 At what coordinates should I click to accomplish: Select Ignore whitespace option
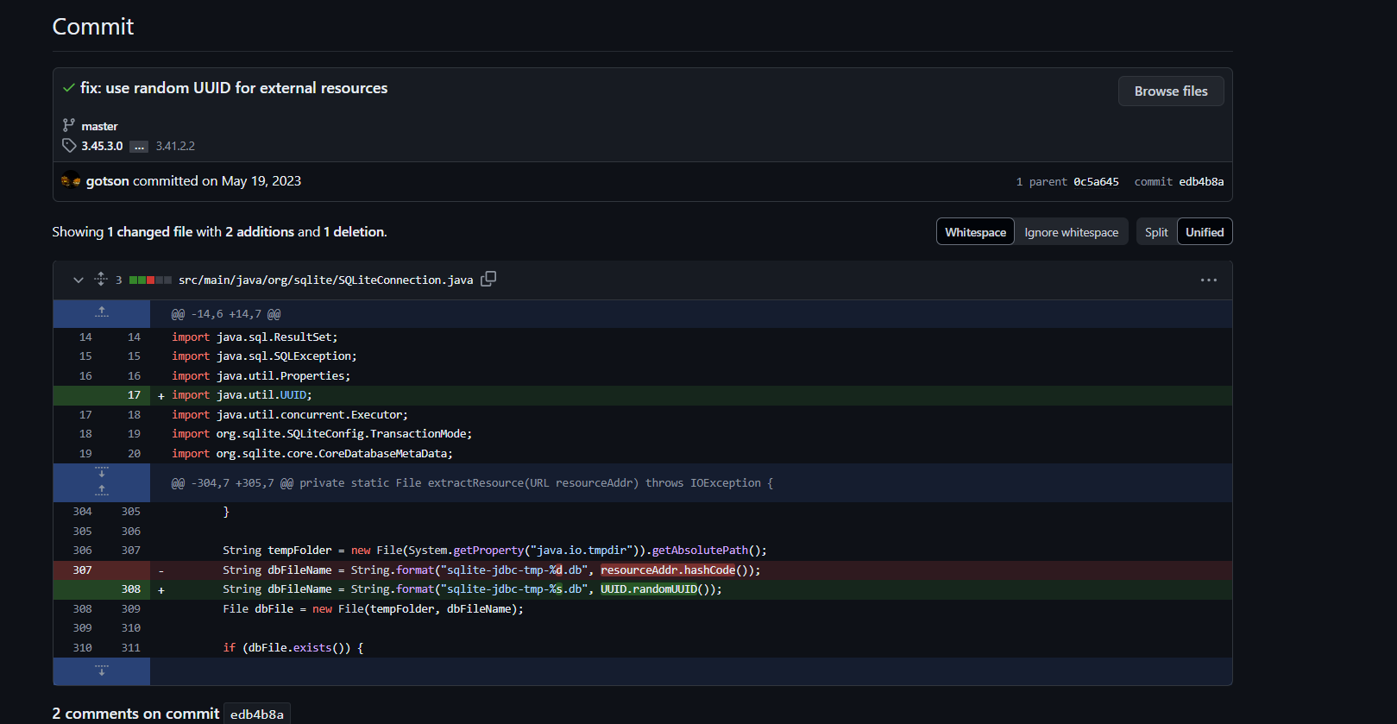[x=1071, y=232]
